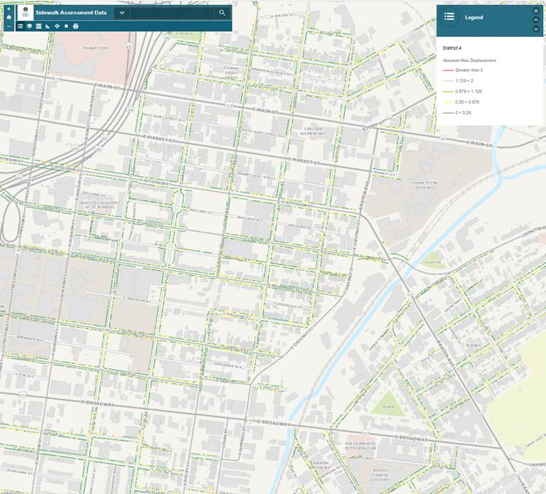The height and width of the screenshot is (494, 546).
Task: Click the peach '1.125 < 2' swatch
Action: tap(448, 81)
